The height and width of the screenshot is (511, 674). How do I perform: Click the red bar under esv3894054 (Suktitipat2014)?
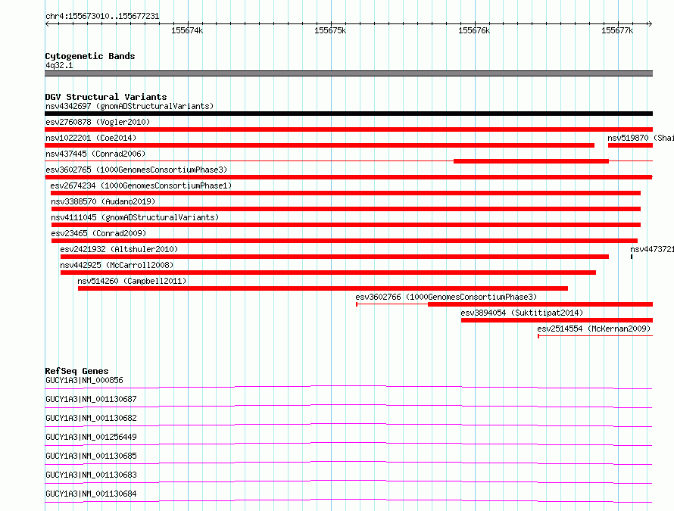[557, 320]
